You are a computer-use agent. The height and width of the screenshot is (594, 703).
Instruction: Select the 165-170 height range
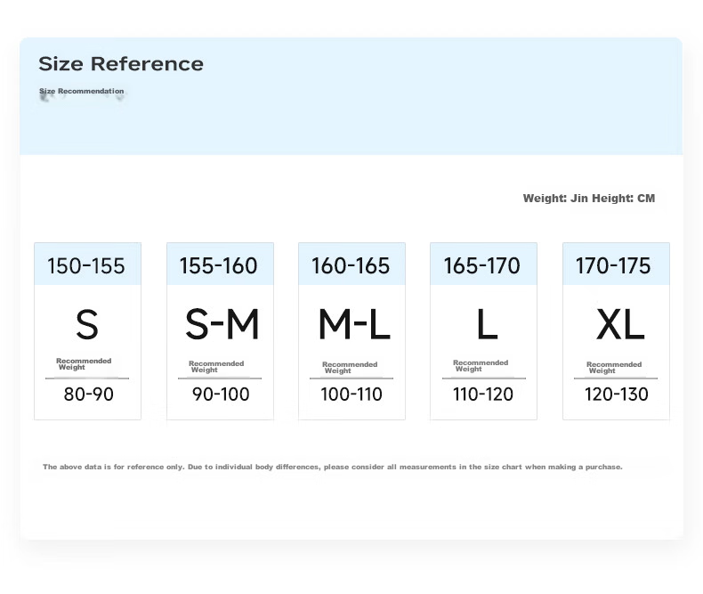(482, 265)
